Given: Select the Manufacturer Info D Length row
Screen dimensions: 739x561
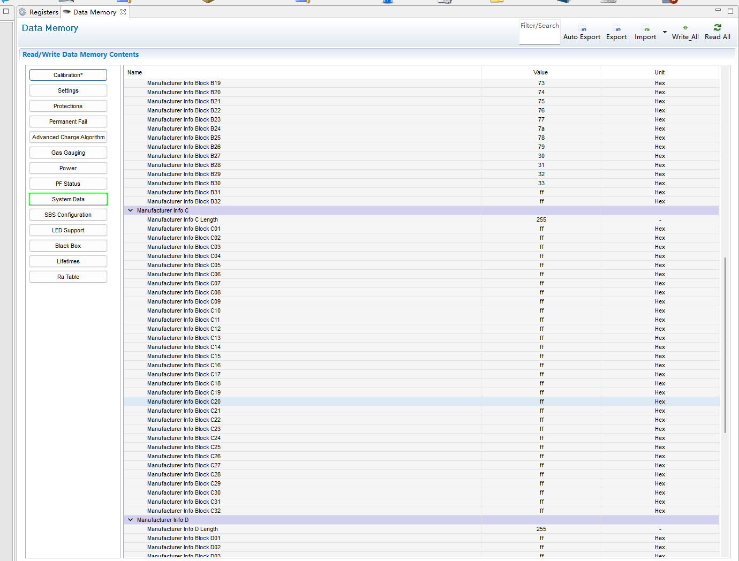Looking at the screenshot, I should pyautogui.click(x=421, y=529).
